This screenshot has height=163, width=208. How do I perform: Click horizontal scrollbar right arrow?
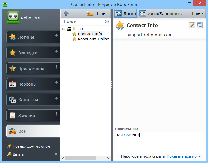pyautogui.click(x=108, y=158)
